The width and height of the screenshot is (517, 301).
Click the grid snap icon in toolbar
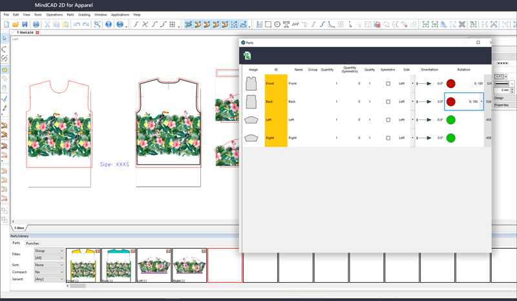[172, 24]
